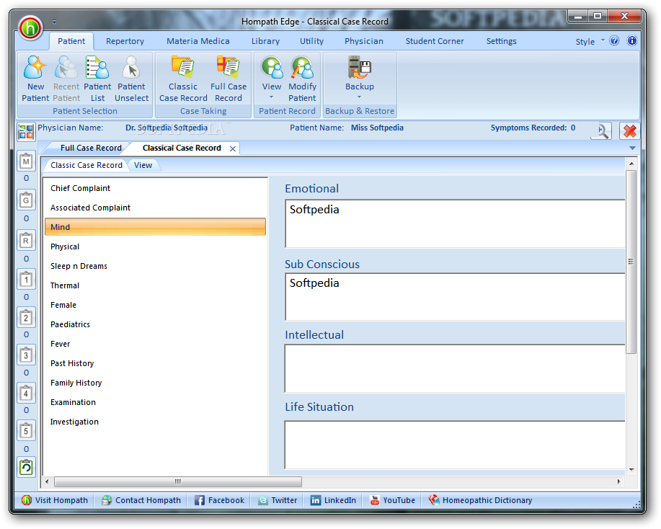Viewport: 661px width, 529px height.
Task: Open the quick access toolbar dropdown
Action: tap(54, 22)
